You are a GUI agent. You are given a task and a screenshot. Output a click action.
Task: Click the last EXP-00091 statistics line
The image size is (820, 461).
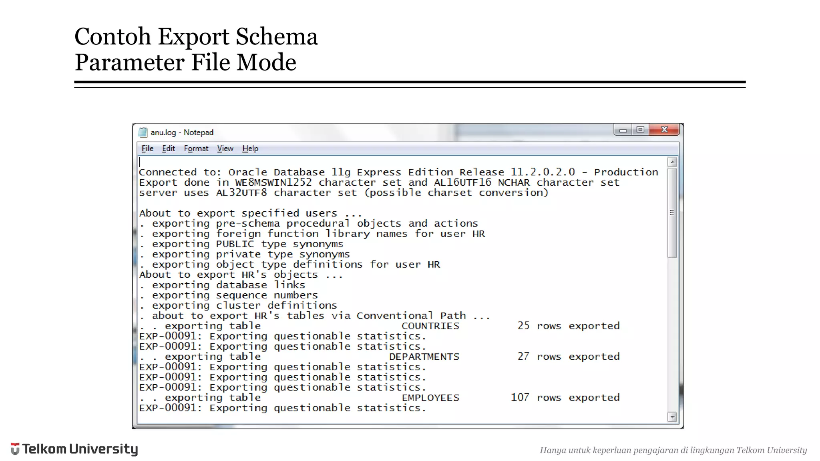[283, 408]
